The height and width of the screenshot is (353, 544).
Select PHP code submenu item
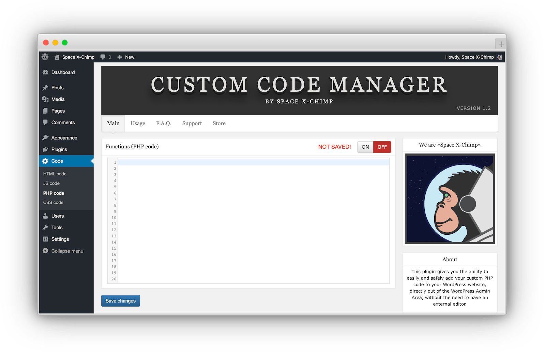pyautogui.click(x=54, y=193)
